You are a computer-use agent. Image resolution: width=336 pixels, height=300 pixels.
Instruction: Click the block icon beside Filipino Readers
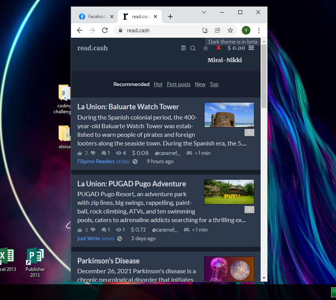(135, 162)
